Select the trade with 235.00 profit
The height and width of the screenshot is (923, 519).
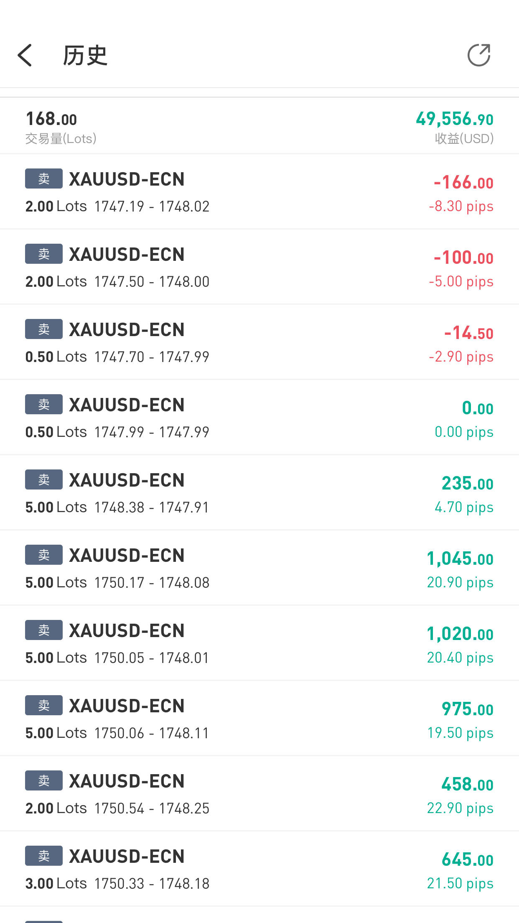point(259,493)
